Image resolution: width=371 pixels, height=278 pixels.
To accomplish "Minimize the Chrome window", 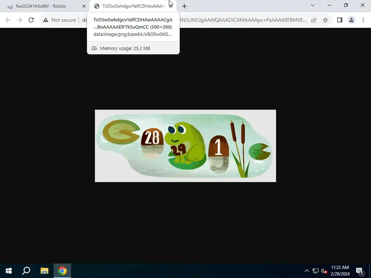I will coord(329,5).
